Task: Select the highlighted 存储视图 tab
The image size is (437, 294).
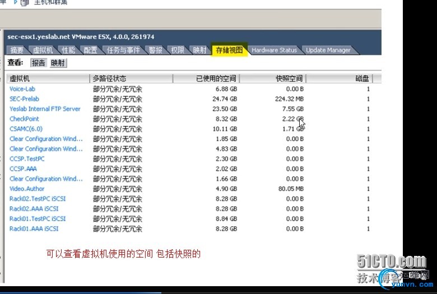Action: [229, 50]
